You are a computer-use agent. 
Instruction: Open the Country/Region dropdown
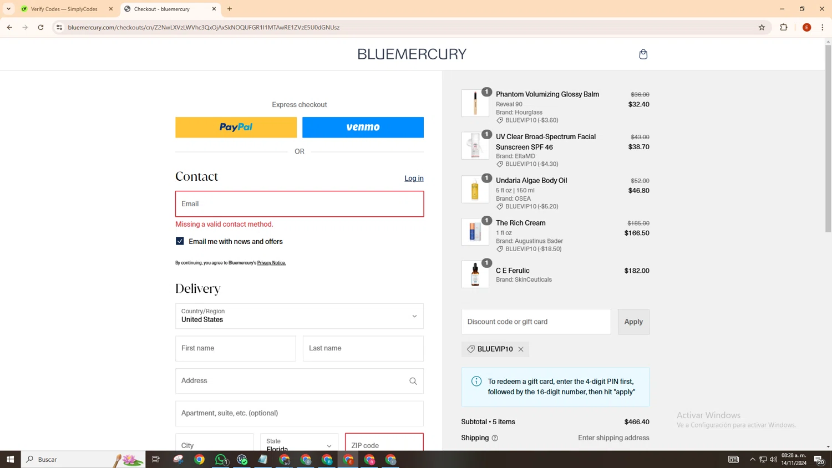300,316
